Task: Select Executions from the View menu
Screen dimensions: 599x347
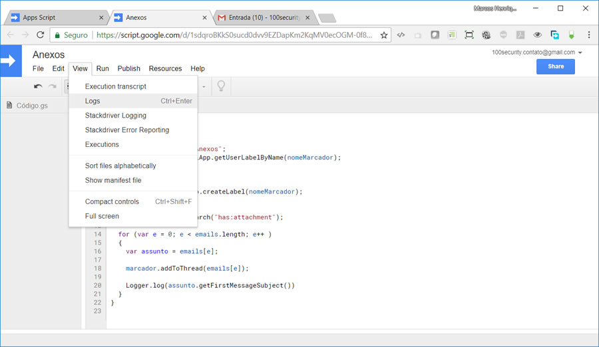Action: 133,144
